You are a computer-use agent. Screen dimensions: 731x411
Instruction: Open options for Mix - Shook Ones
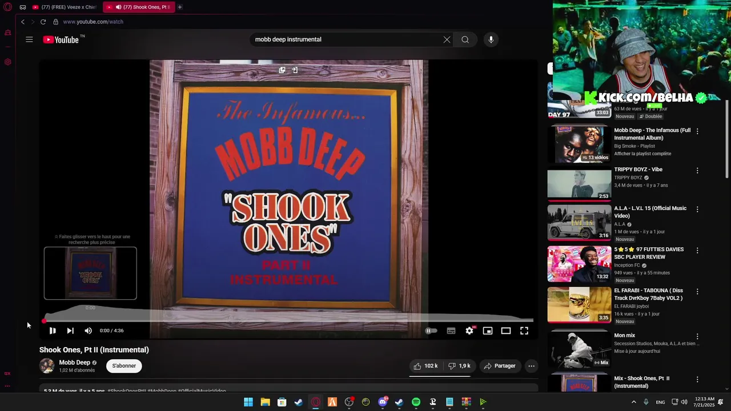point(697,379)
